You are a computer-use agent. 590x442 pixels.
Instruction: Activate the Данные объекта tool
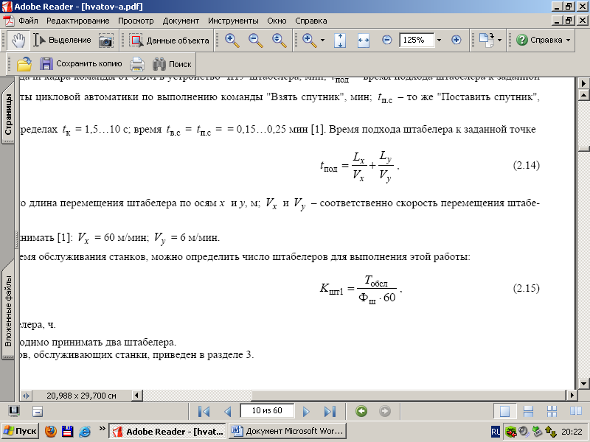(169, 41)
